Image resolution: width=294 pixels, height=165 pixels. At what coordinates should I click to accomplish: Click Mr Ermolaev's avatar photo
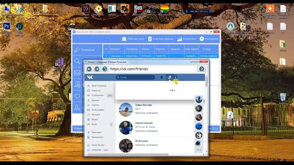pos(126,146)
